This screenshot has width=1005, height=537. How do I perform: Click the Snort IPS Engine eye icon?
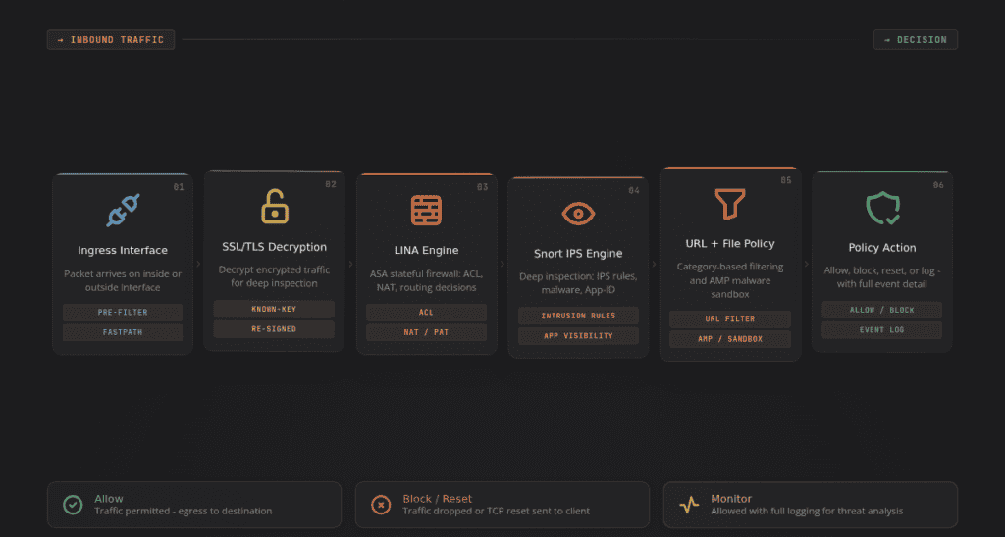pos(578,214)
